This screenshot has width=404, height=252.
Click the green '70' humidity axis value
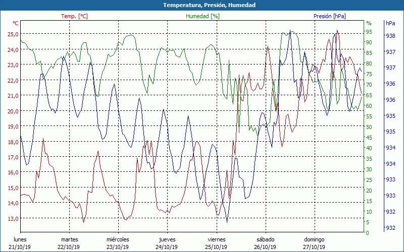[x=369, y=85]
